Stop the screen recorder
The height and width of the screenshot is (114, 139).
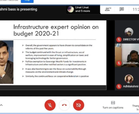27,1
